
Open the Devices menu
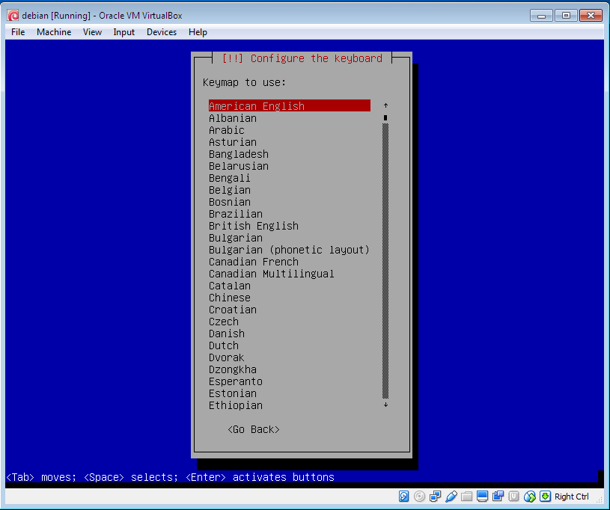162,32
